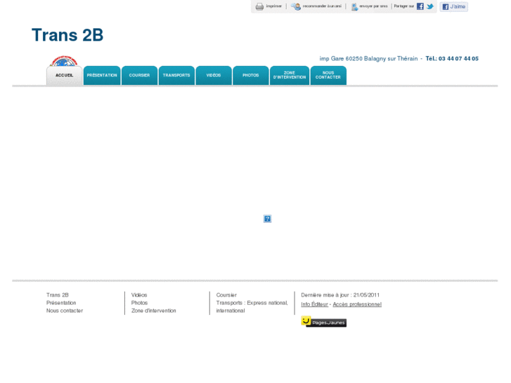Viewport: 511px width, 383px height.
Task: Click the imprimer text link
Action: coord(273,6)
